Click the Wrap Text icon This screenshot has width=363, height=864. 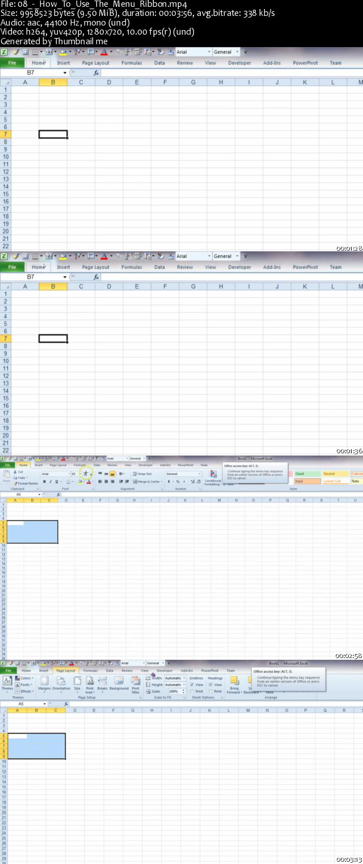pos(135,474)
